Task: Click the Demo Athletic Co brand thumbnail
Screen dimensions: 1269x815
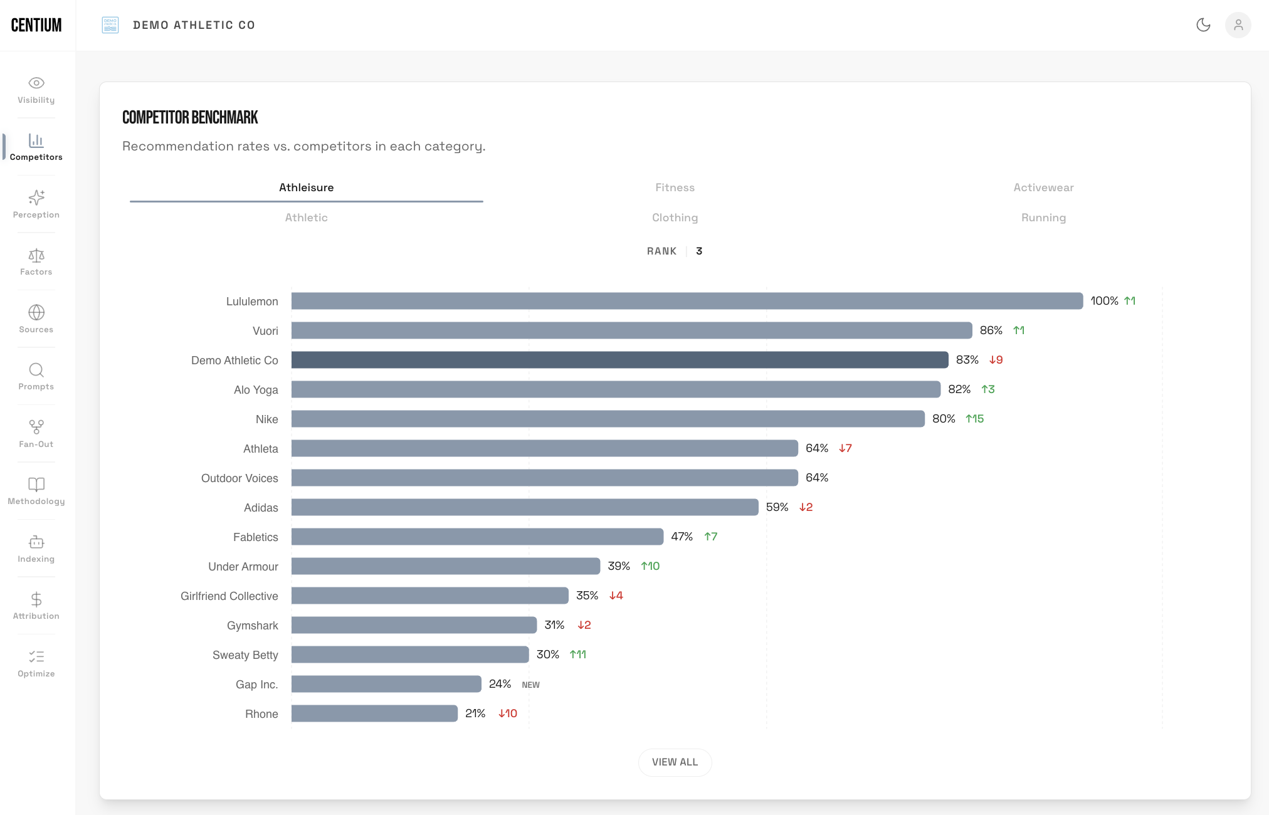Action: tap(110, 25)
